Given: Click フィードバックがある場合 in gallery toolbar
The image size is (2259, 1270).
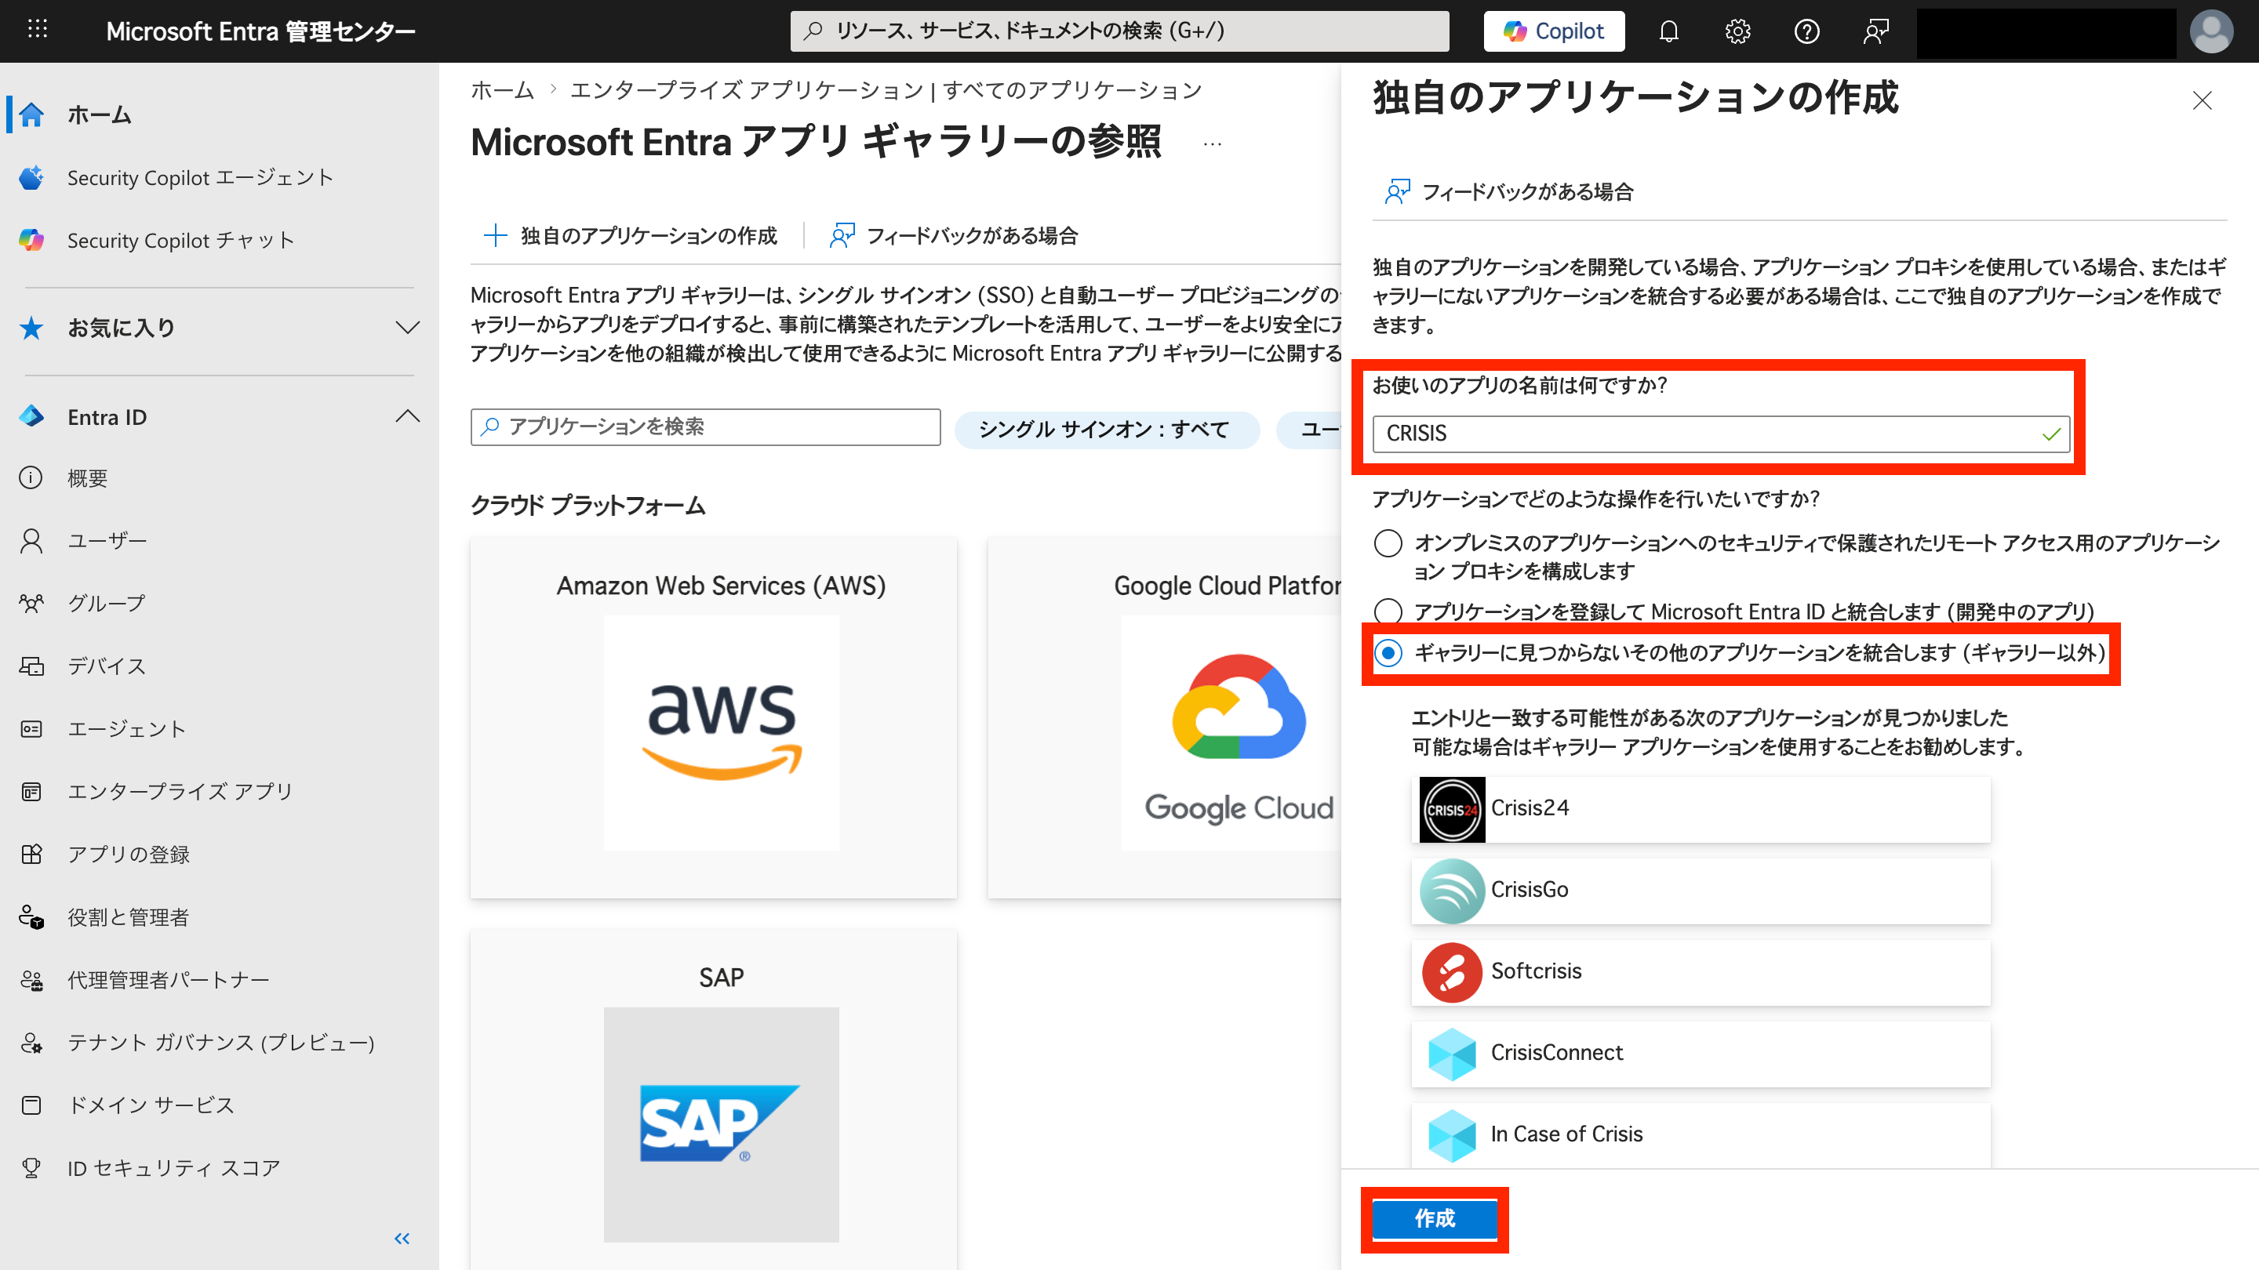Looking at the screenshot, I should point(954,236).
